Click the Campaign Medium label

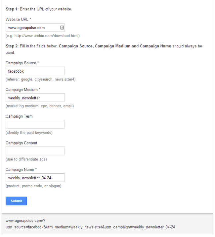coord(23,89)
